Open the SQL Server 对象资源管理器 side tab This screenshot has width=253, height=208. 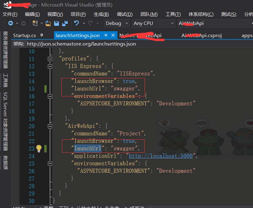point(5,122)
